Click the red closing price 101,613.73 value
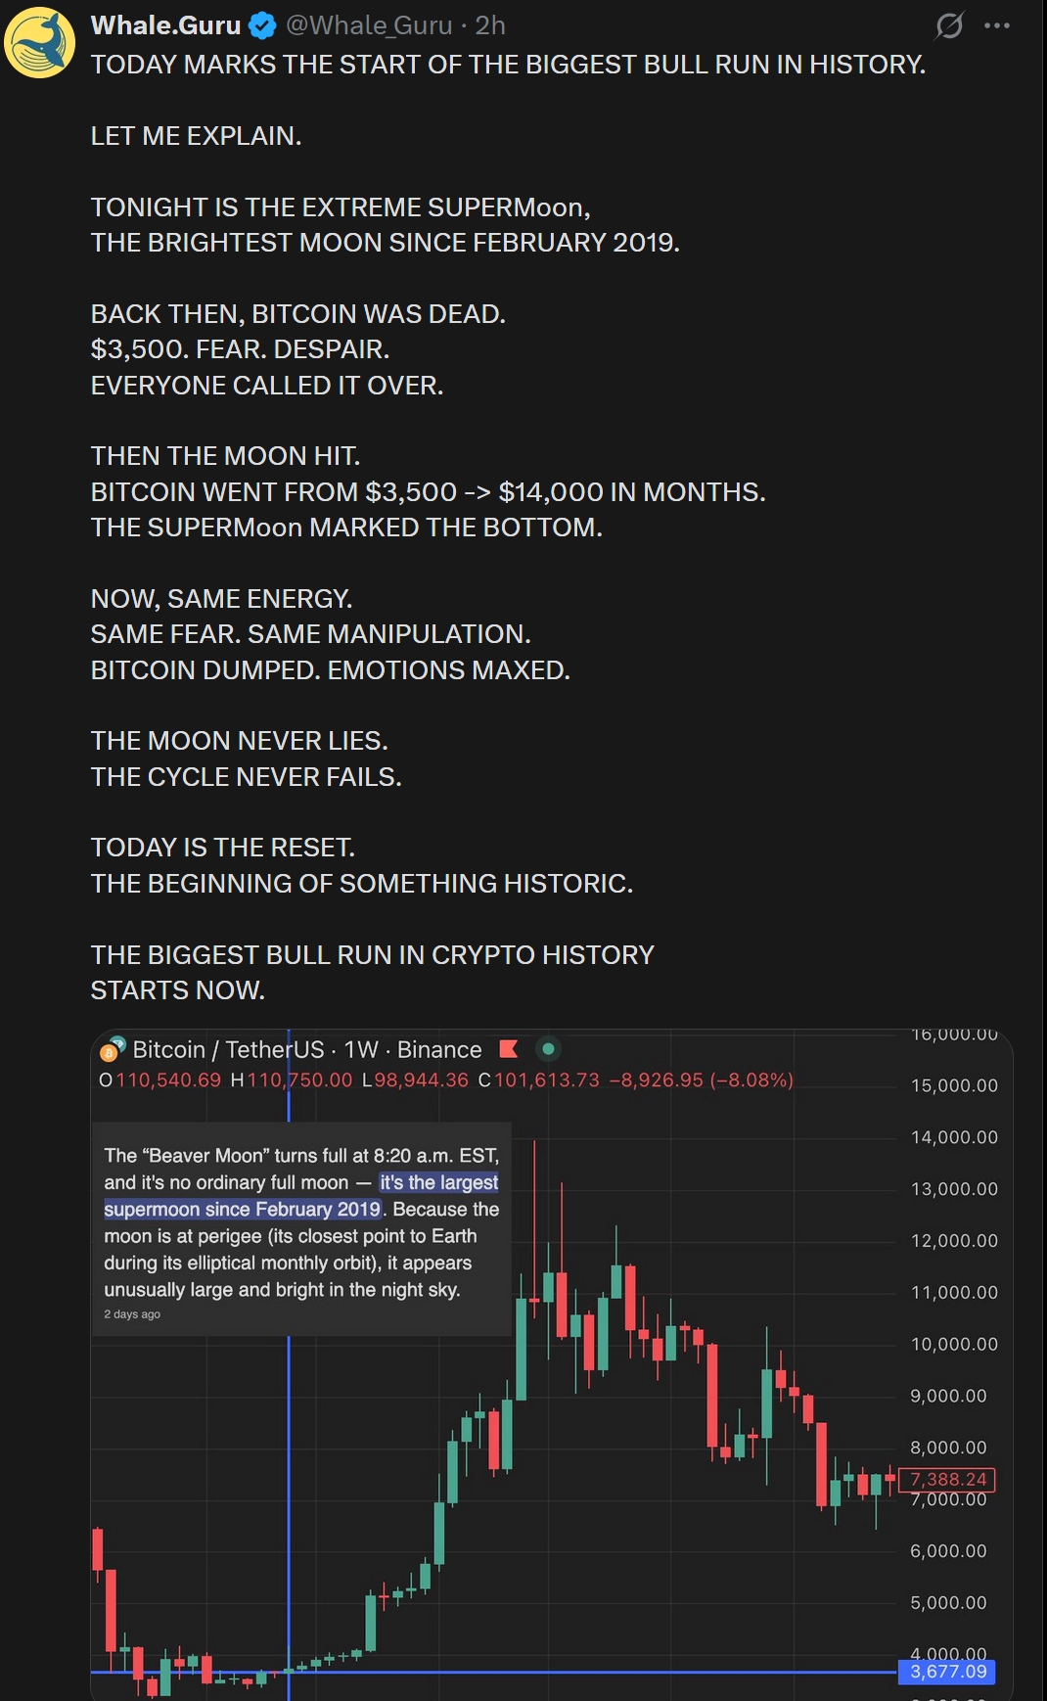1047x1701 pixels. click(547, 1080)
